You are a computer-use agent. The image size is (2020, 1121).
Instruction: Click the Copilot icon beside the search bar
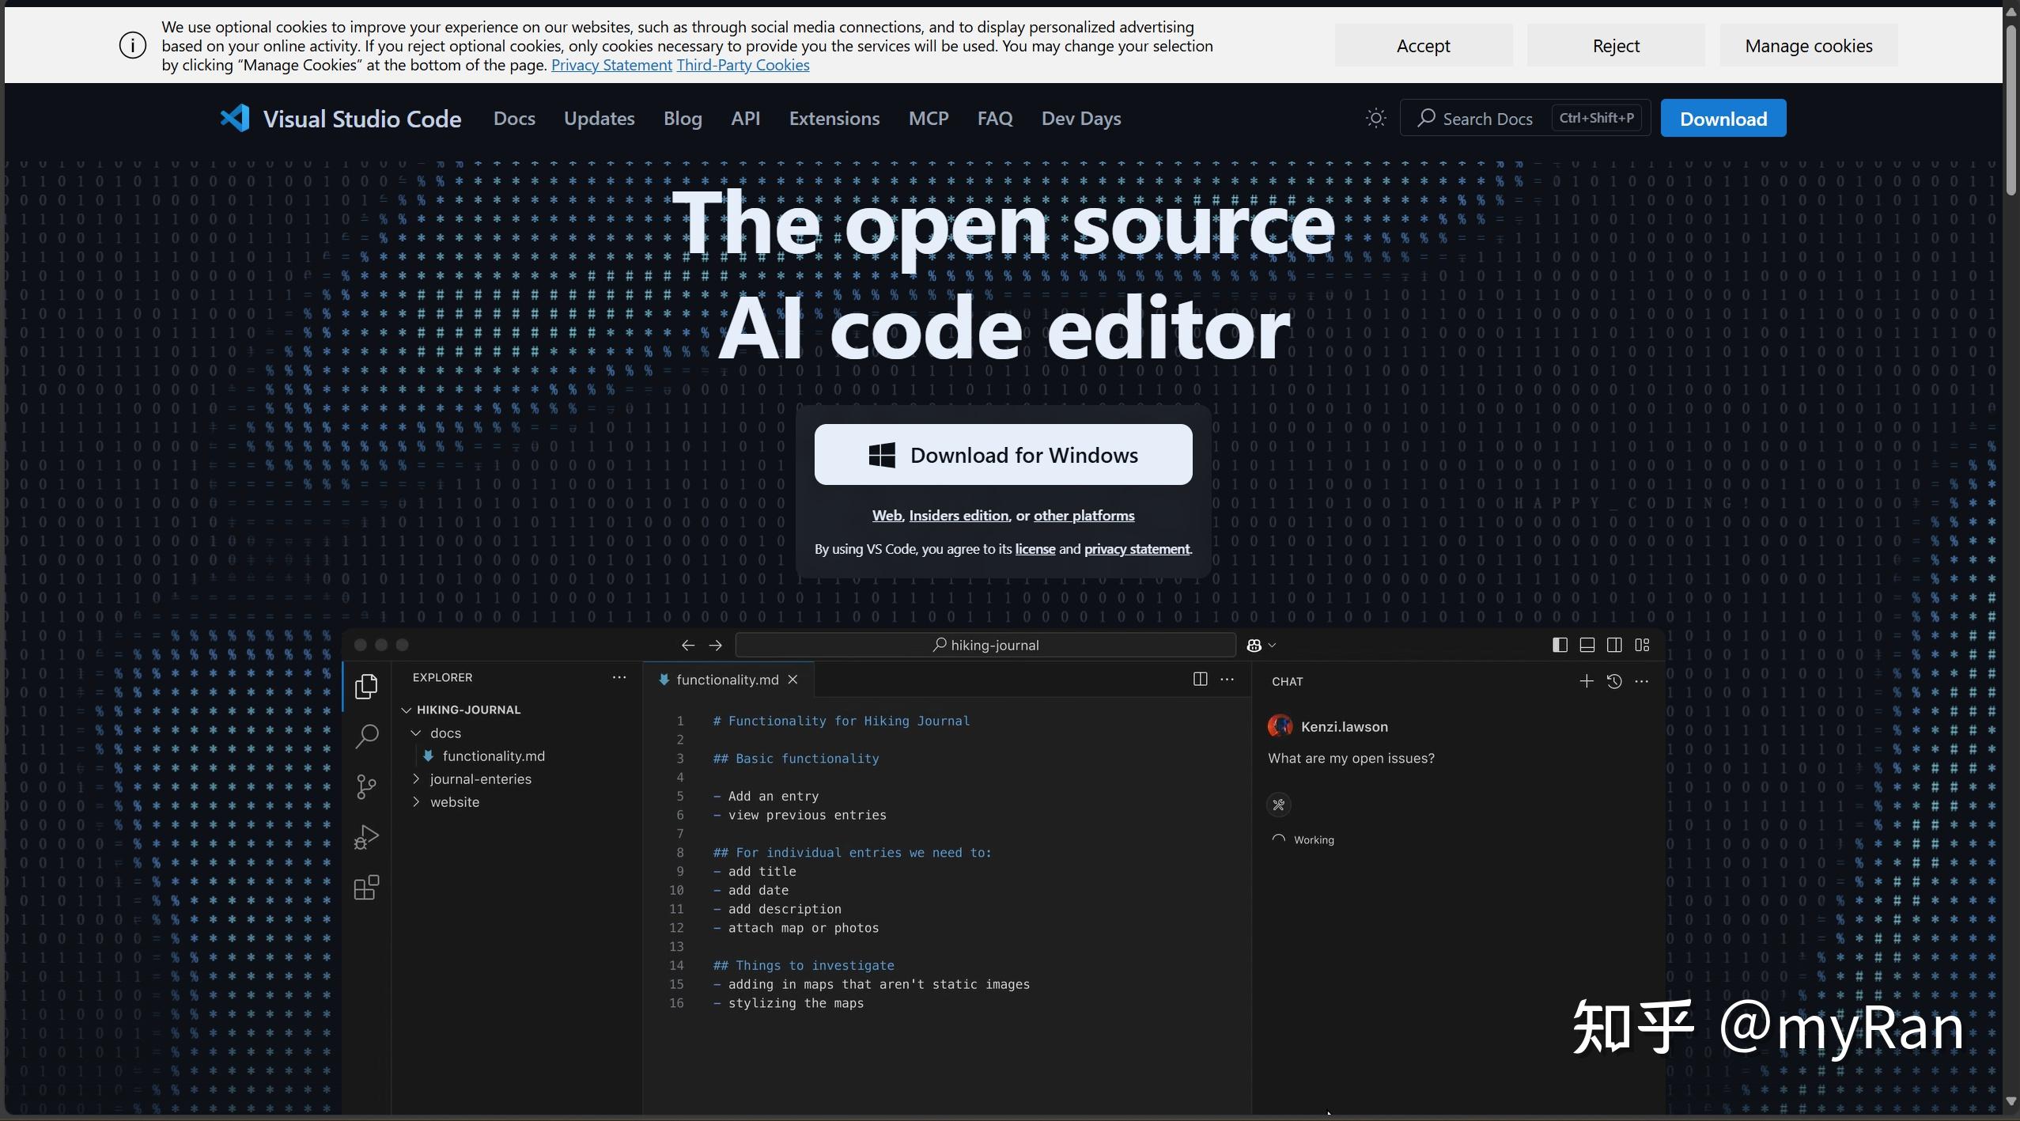tap(1255, 645)
